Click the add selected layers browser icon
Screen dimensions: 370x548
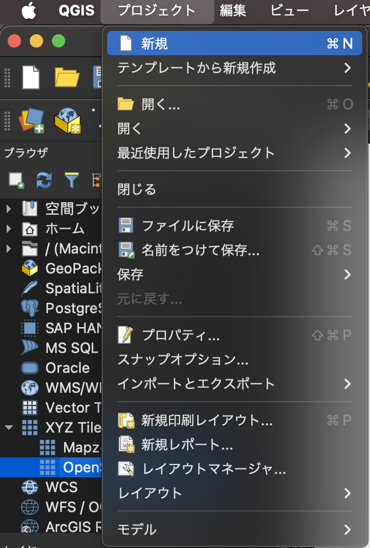[16, 180]
